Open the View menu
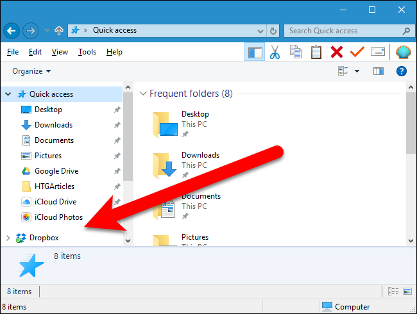This screenshot has width=417, height=314. coord(60,52)
